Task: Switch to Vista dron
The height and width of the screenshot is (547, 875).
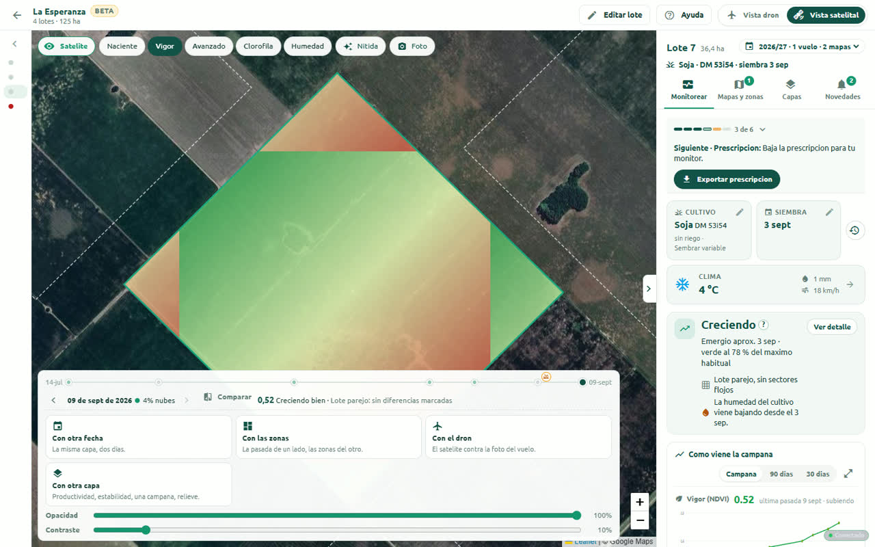Action: click(x=752, y=15)
